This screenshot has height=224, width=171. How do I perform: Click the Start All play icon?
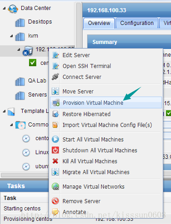pos(55,139)
